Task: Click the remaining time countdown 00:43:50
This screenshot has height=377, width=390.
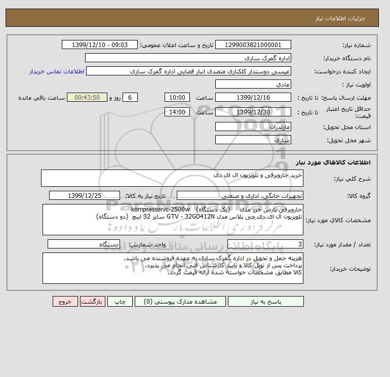Action: tap(87, 98)
